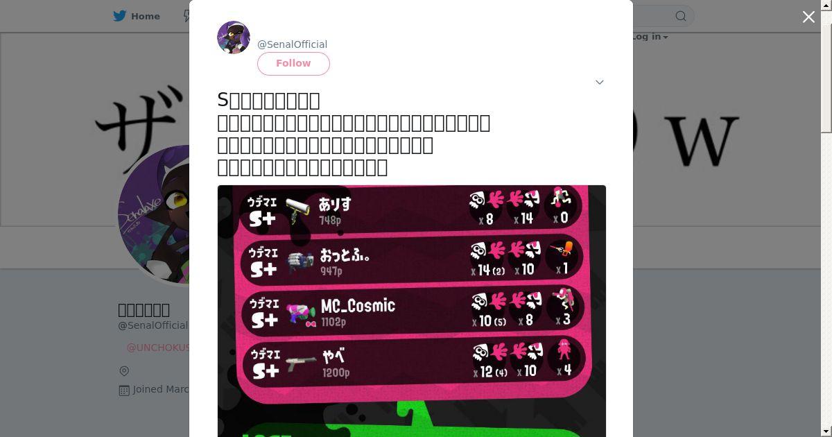Viewport: 832px width, 437px height.
Task: Open the Splatoon results image
Action: point(412,311)
